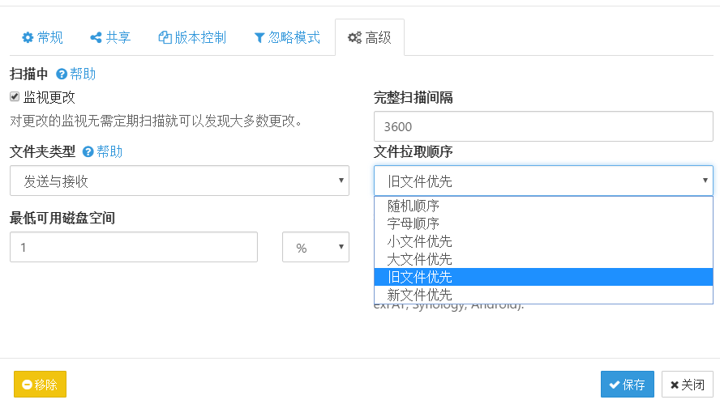Image resolution: width=720 pixels, height=404 pixels.
Task: Open the 文件夹类型 dropdown
Action: (x=179, y=181)
